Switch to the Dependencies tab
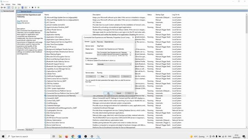This screenshot has height=139, width=248. [x=109, y=42]
